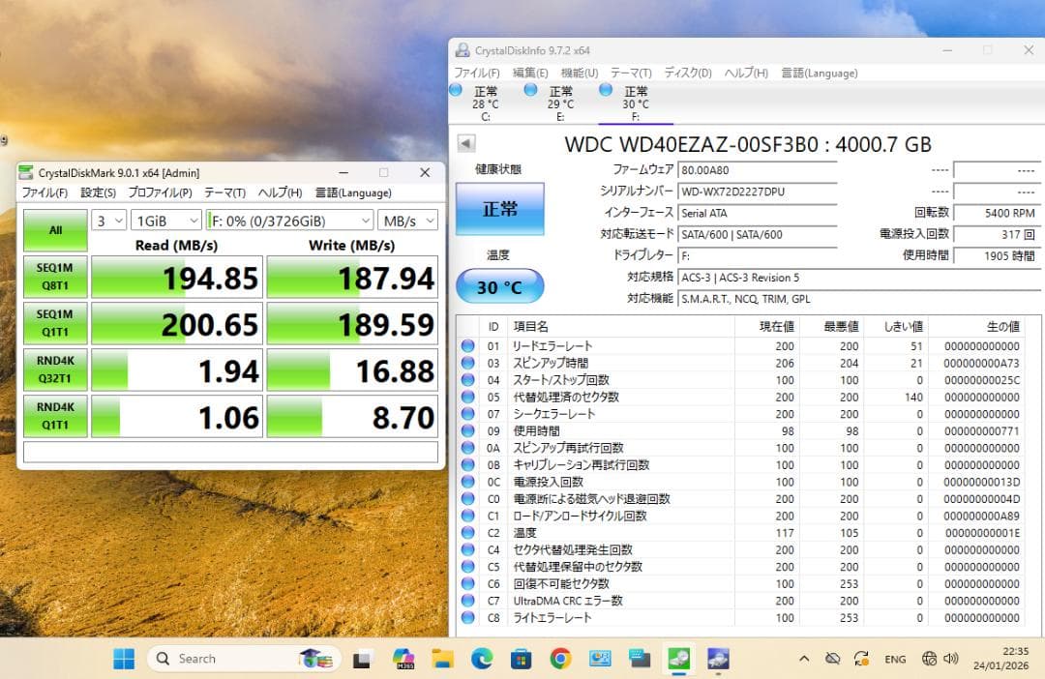Click the back navigation arrow in CrystalDiskInfo
The height and width of the screenshot is (679, 1045).
point(465,143)
